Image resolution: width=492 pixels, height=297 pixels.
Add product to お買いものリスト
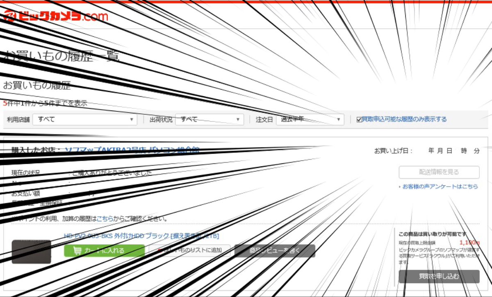[x=189, y=251]
